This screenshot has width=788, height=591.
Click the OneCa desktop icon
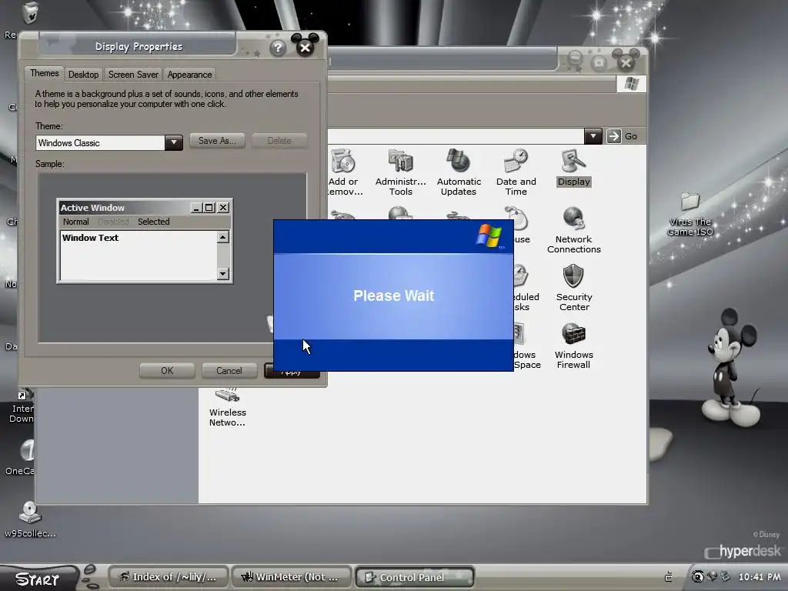21,456
